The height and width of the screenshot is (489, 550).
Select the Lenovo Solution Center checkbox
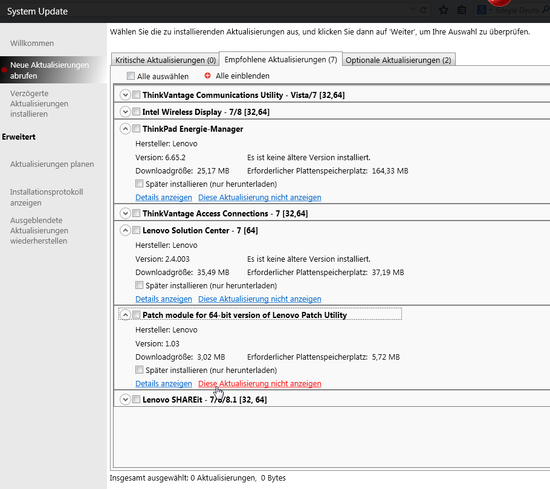(x=137, y=230)
